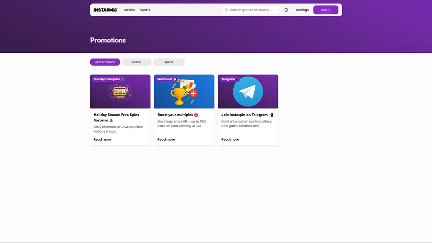Image resolution: width=432 pixels, height=243 pixels.
Task: Select the All Promotions filter tab
Action: tap(105, 62)
